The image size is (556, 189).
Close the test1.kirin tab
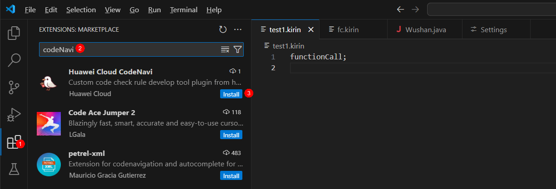311,29
